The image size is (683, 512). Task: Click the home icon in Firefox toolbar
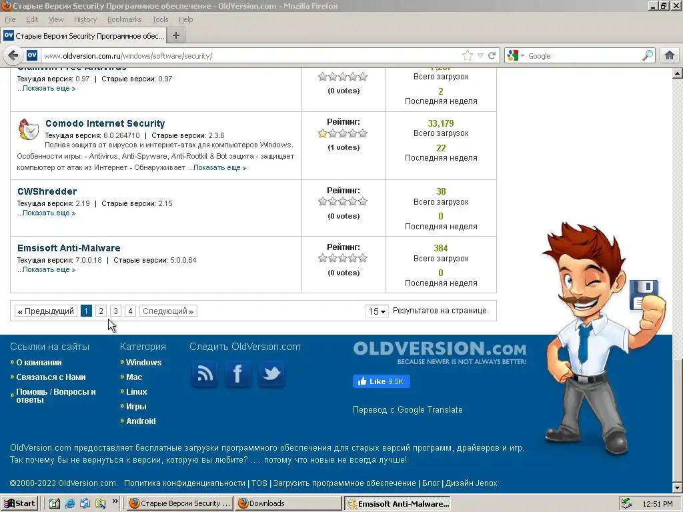point(670,55)
